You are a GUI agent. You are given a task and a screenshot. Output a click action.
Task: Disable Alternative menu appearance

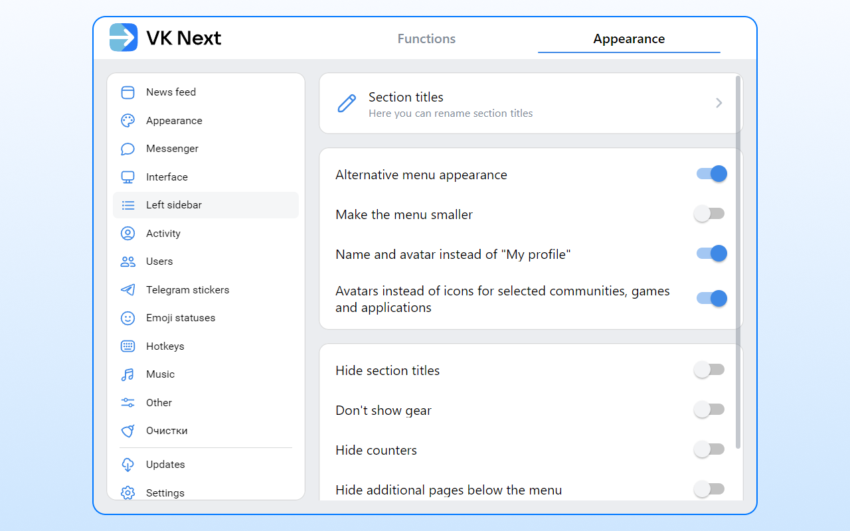pyautogui.click(x=710, y=173)
